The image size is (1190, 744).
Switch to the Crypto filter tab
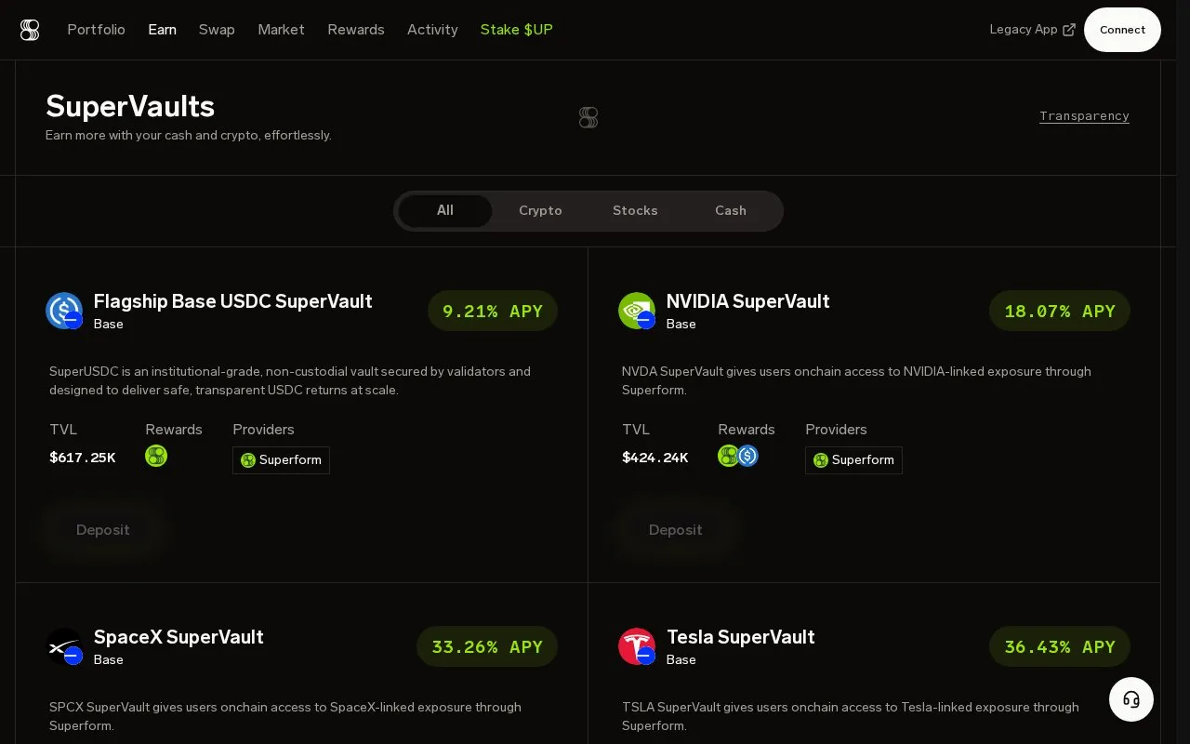[x=540, y=211]
